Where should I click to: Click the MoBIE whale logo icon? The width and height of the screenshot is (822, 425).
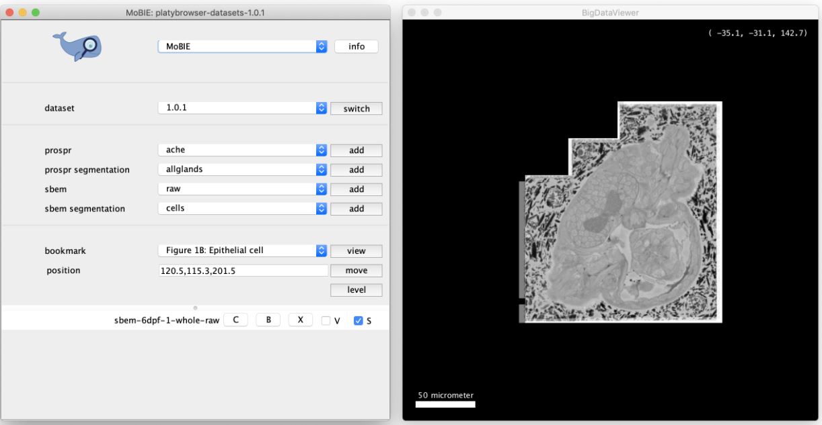coord(78,46)
